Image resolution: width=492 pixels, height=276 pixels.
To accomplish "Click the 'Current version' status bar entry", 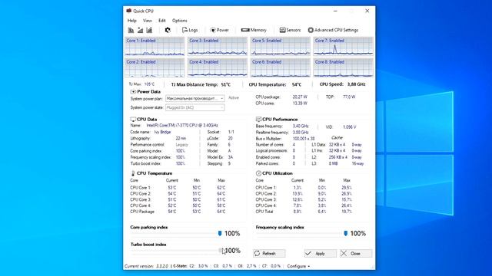I will click(x=147, y=266).
